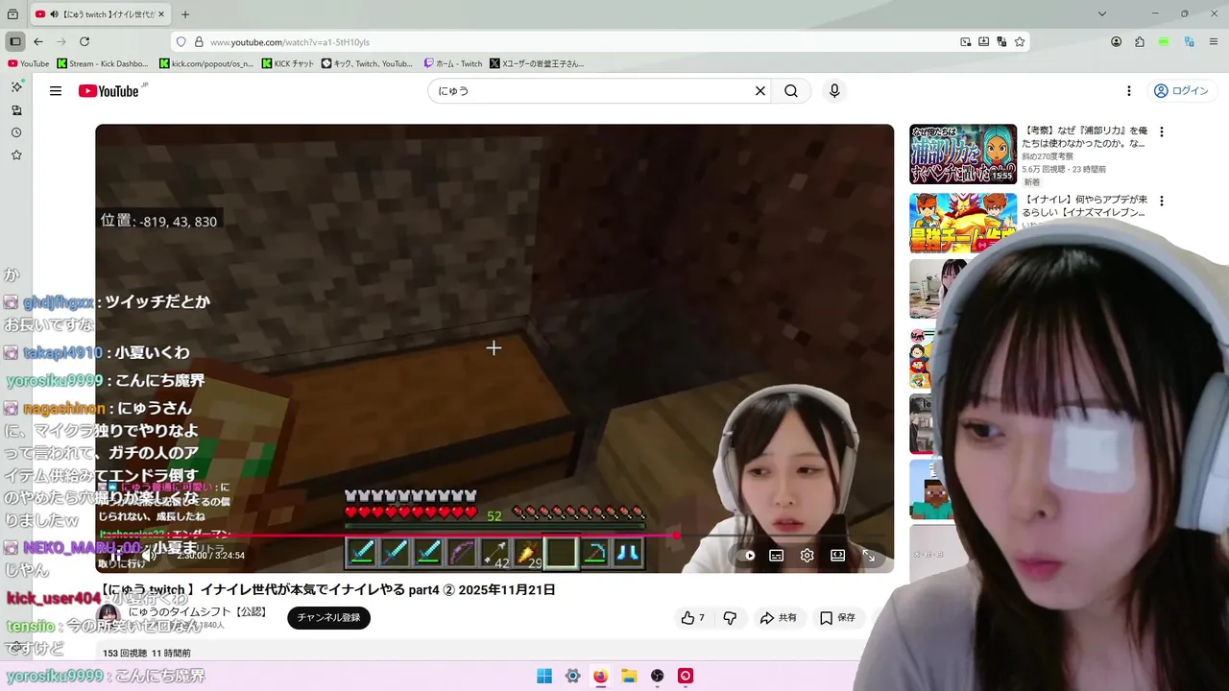The image size is (1229, 691).
Task: Toggle the browser sidebar panel button
Action: (15, 42)
